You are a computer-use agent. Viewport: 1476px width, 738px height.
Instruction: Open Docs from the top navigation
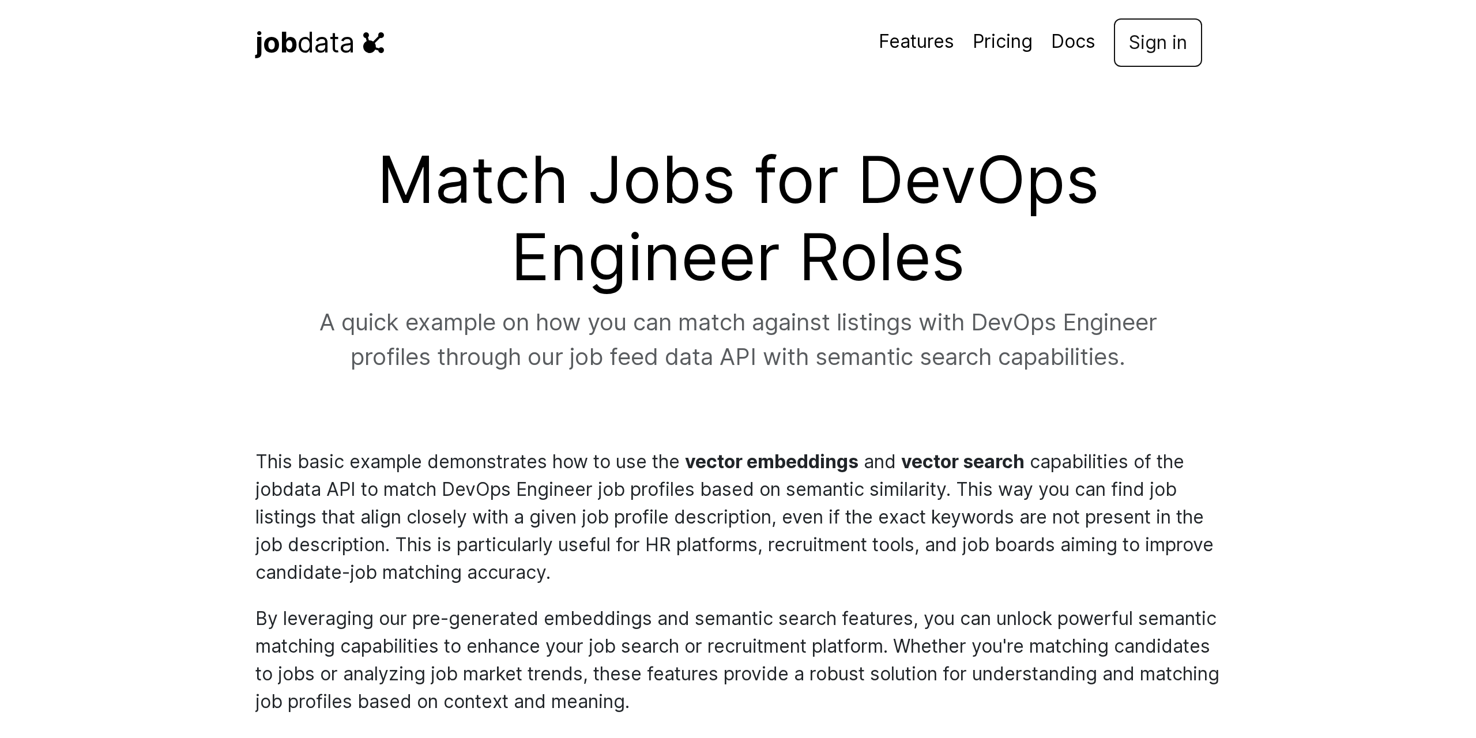[1073, 42]
